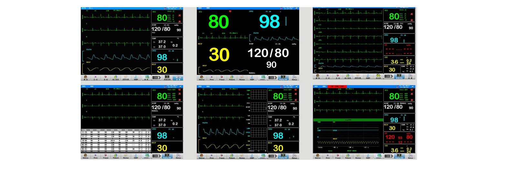
Task: Click Unlock on the trend table screen
Action: click(x=146, y=156)
